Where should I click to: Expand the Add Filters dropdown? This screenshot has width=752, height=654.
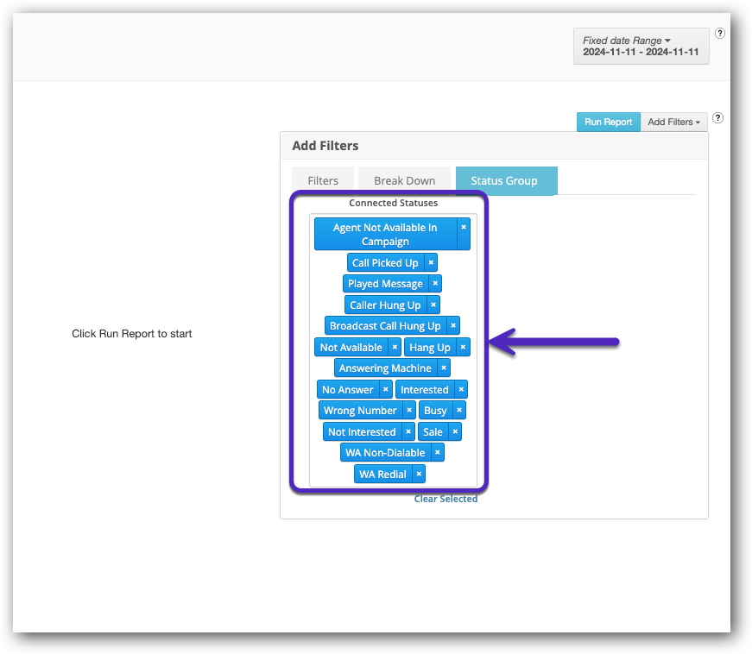[673, 123]
